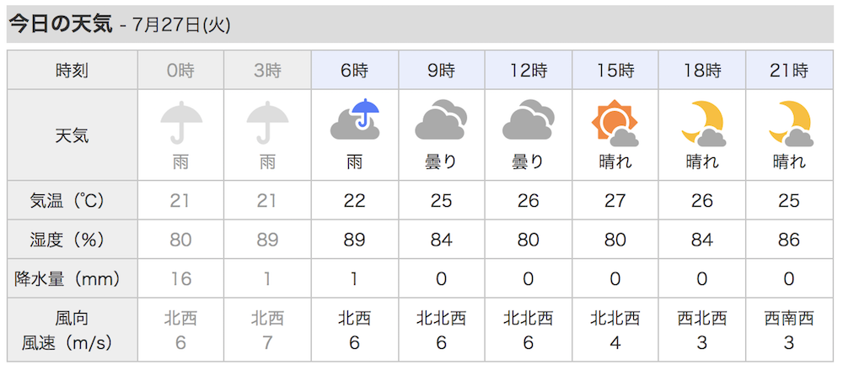The image size is (843, 370).
Task: Click the moon with cloud icon at 21時
Action: pos(791,124)
